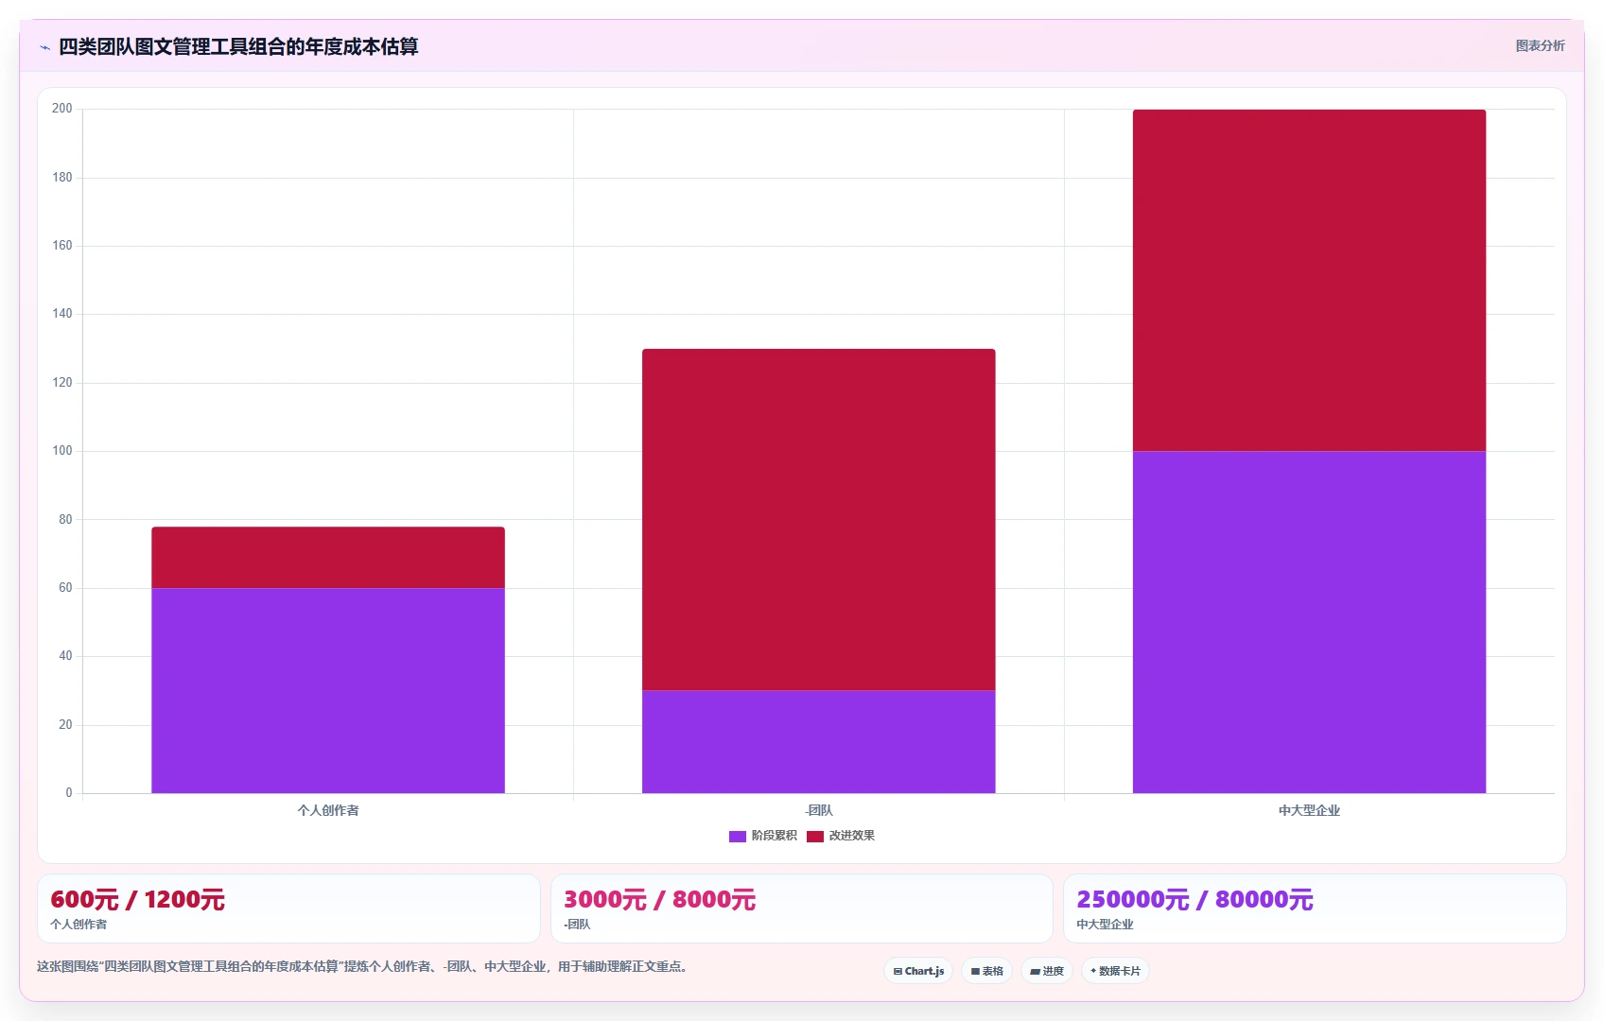Click the y-axis value 100
The width and height of the screenshot is (1604, 1021).
[61, 451]
